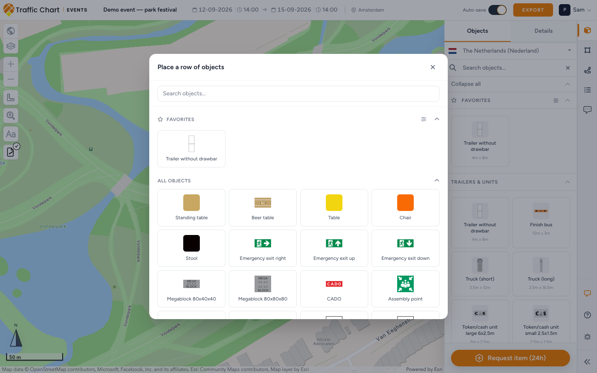Screen dimensions: 597x373
Task: Select the Beer table object
Action: pyautogui.click(x=263, y=208)
